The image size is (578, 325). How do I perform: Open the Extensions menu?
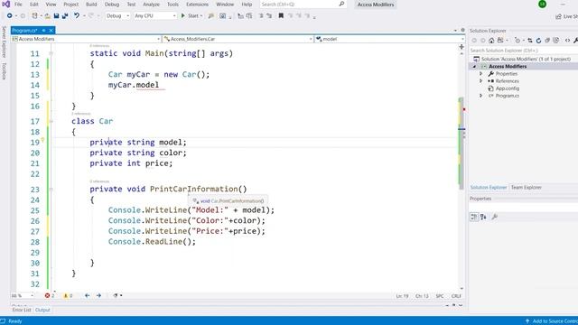click(x=197, y=5)
